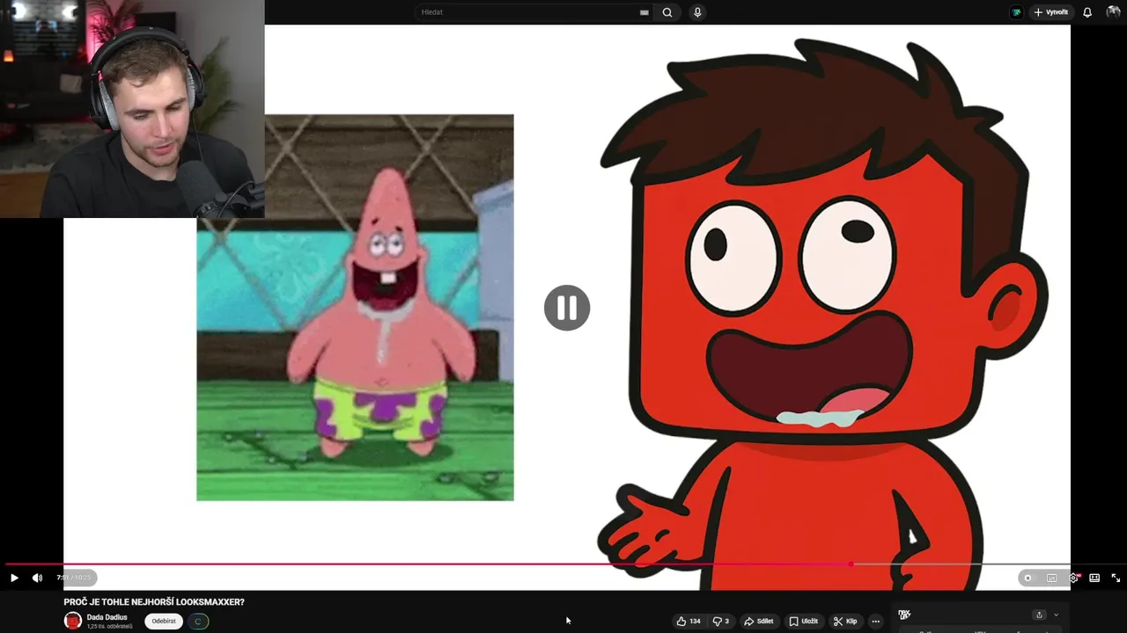Activate voice search microphone icon
Screen dimensions: 1127x633
coord(697,12)
